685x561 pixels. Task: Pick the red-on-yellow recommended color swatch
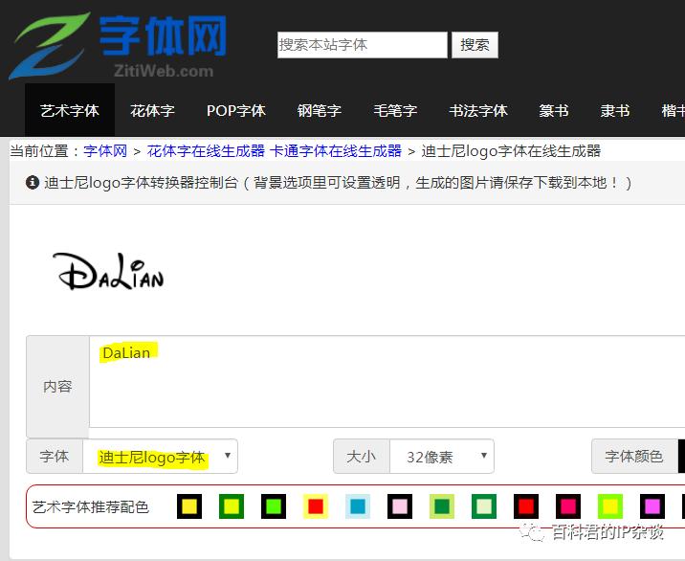click(316, 506)
